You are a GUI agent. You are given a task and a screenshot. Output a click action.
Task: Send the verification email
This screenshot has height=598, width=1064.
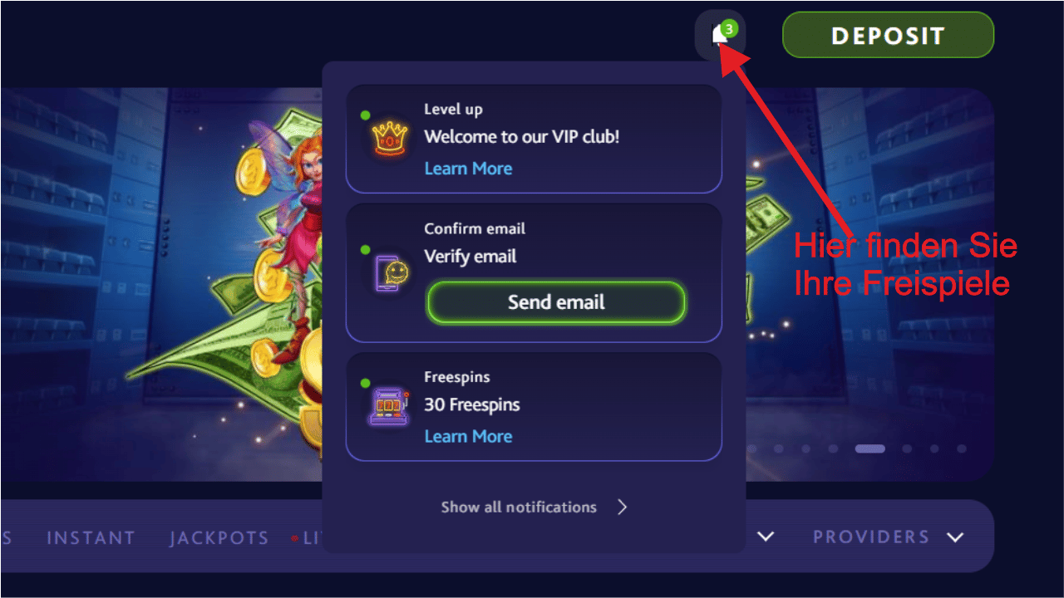pyautogui.click(x=556, y=302)
